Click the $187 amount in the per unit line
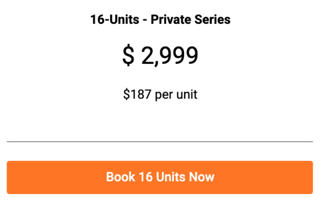Image resolution: width=324 pixels, height=200 pixels. point(137,94)
